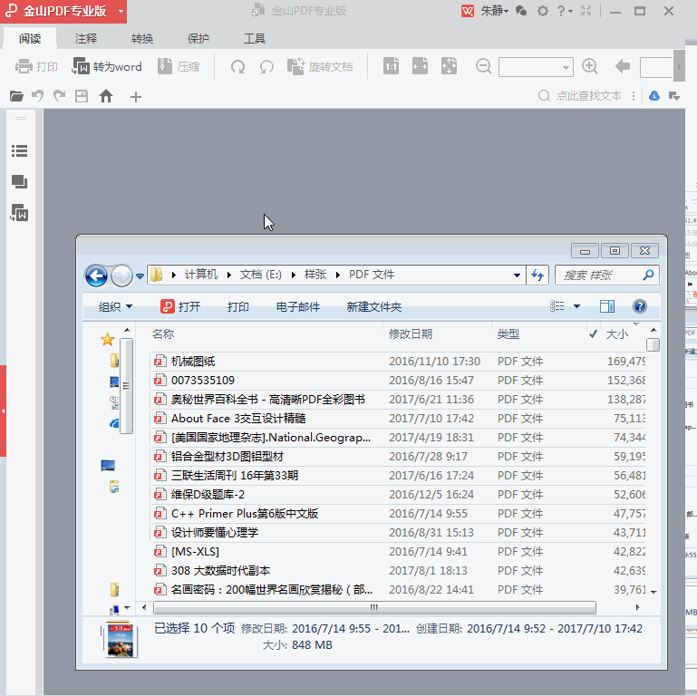This screenshot has height=696, width=697.
Task: Click the home icon in quick toolbar
Action: pos(106,96)
